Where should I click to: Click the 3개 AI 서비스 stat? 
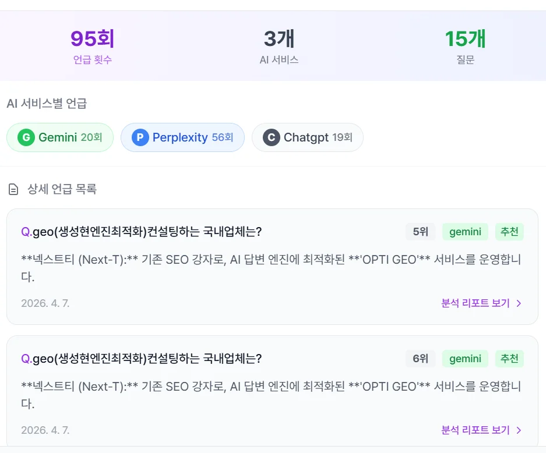[x=279, y=46]
